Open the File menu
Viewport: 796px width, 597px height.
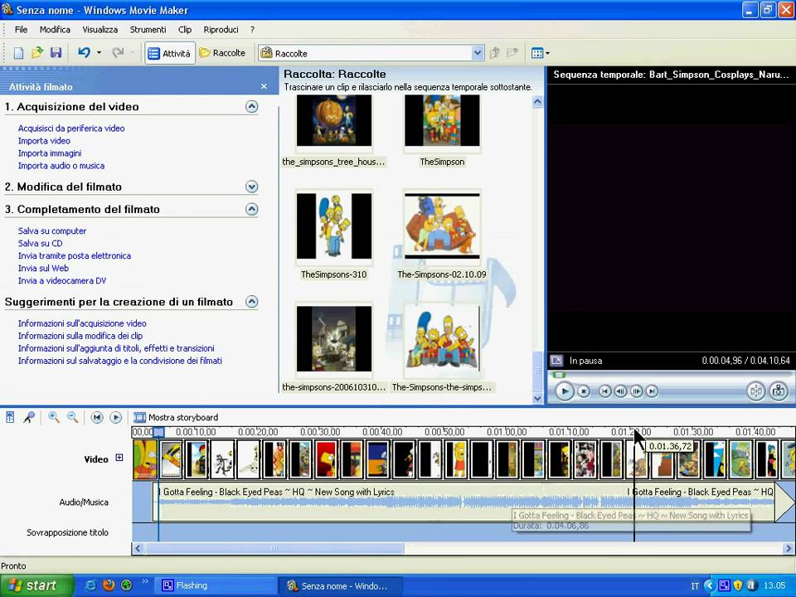[x=21, y=30]
